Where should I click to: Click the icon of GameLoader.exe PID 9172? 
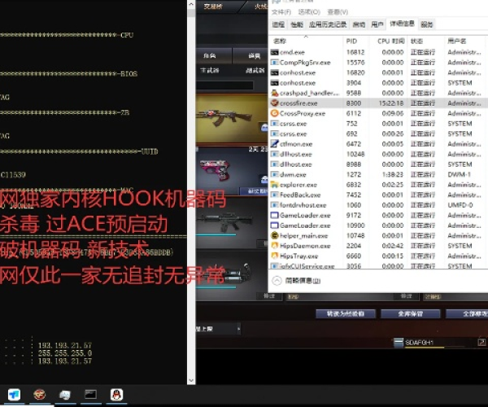275,215
